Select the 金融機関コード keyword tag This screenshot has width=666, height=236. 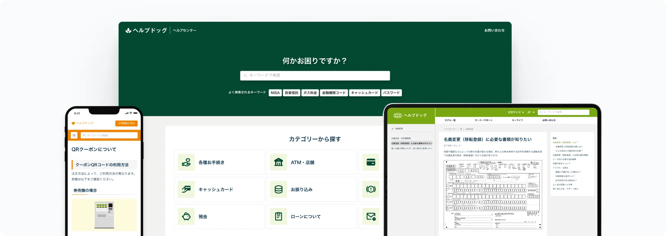click(x=334, y=93)
